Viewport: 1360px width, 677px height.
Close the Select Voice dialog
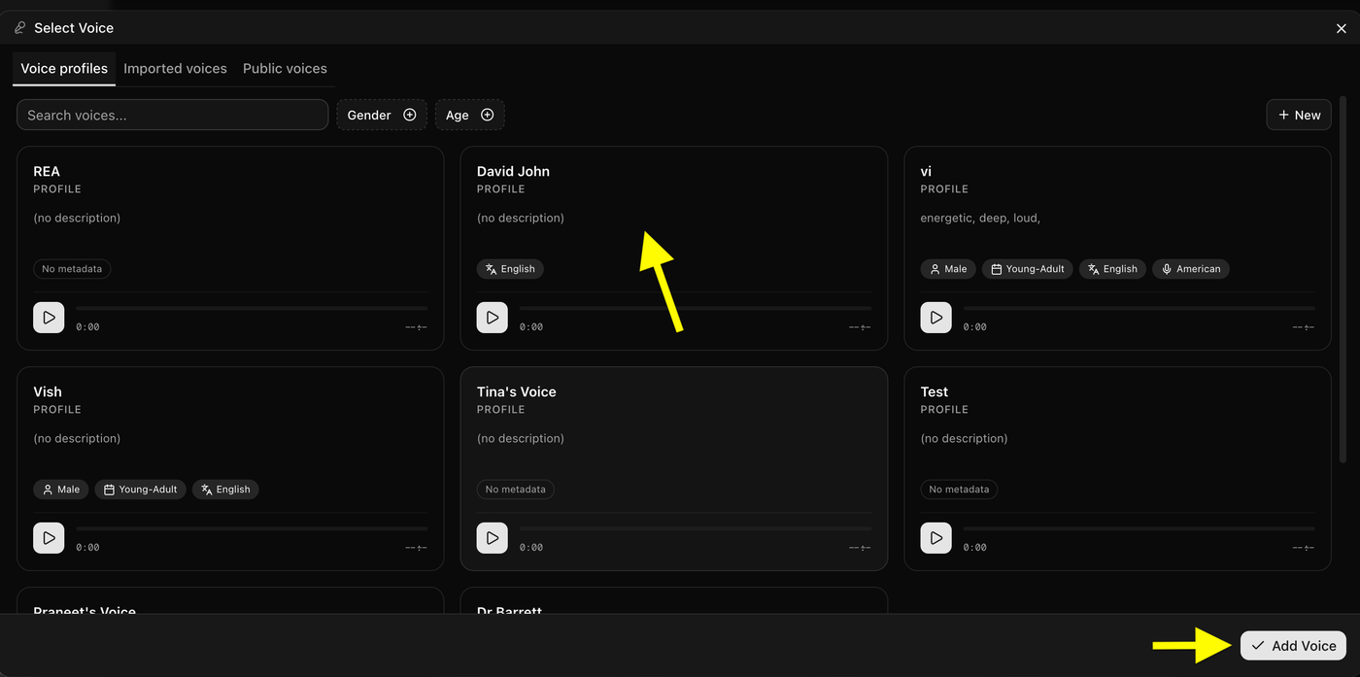click(x=1342, y=29)
